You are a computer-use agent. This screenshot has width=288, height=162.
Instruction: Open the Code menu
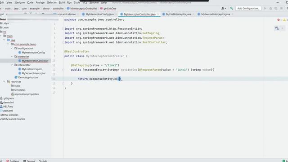[30, 3]
